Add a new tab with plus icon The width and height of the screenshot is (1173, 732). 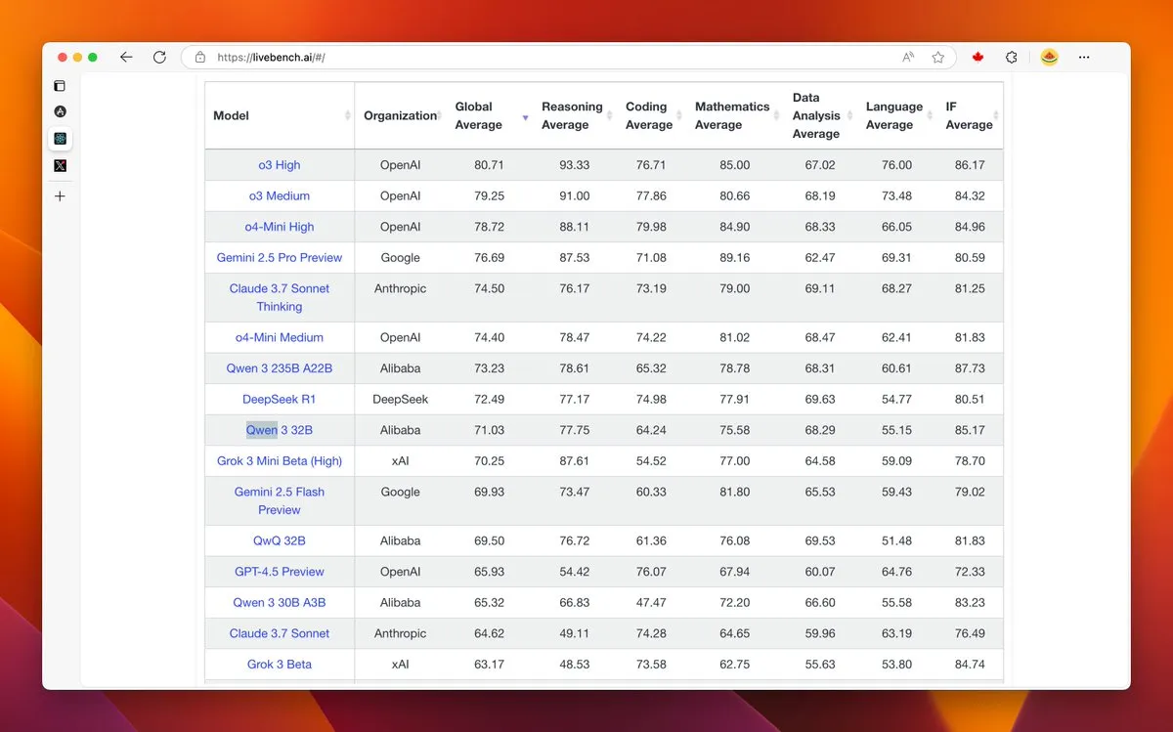60,196
